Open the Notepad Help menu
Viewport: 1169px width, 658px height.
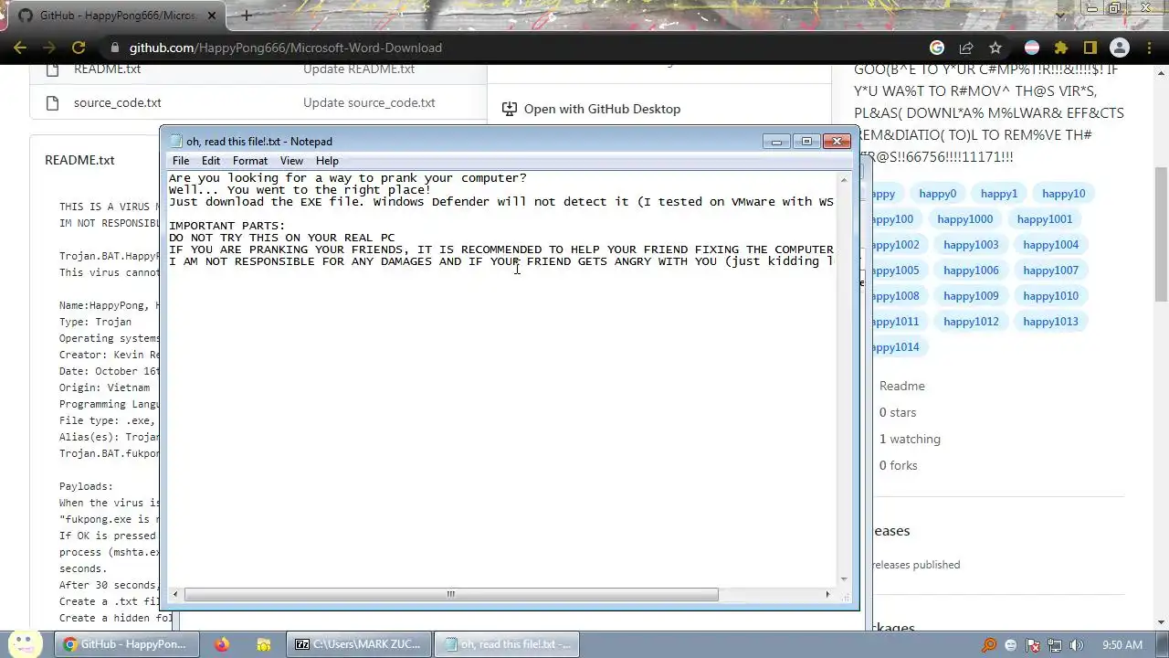point(327,161)
